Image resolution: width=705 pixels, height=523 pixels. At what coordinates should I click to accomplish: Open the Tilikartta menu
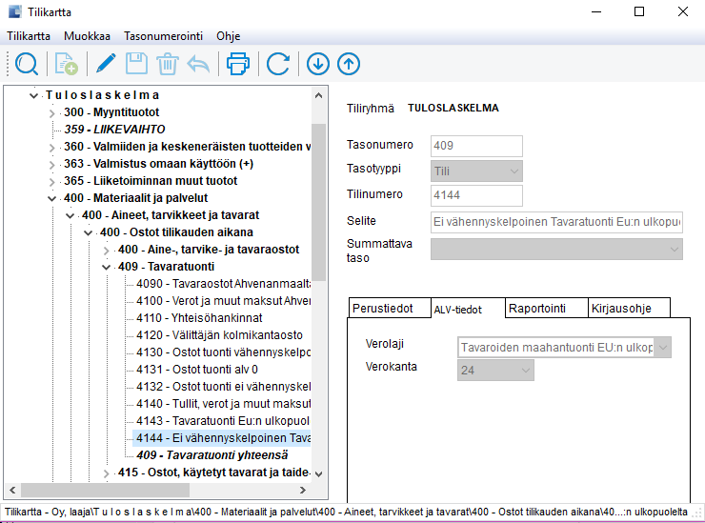tap(29, 36)
